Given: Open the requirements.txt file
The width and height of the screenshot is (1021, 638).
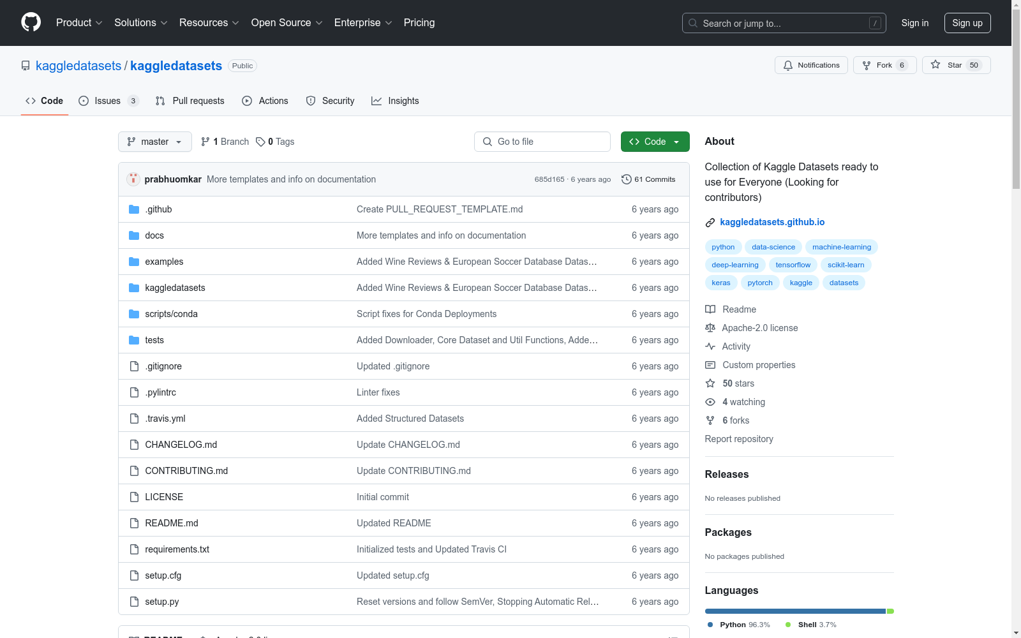Looking at the screenshot, I should 177,549.
